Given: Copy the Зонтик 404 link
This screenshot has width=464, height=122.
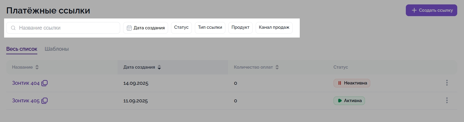Looking at the screenshot, I should (x=45, y=83).
